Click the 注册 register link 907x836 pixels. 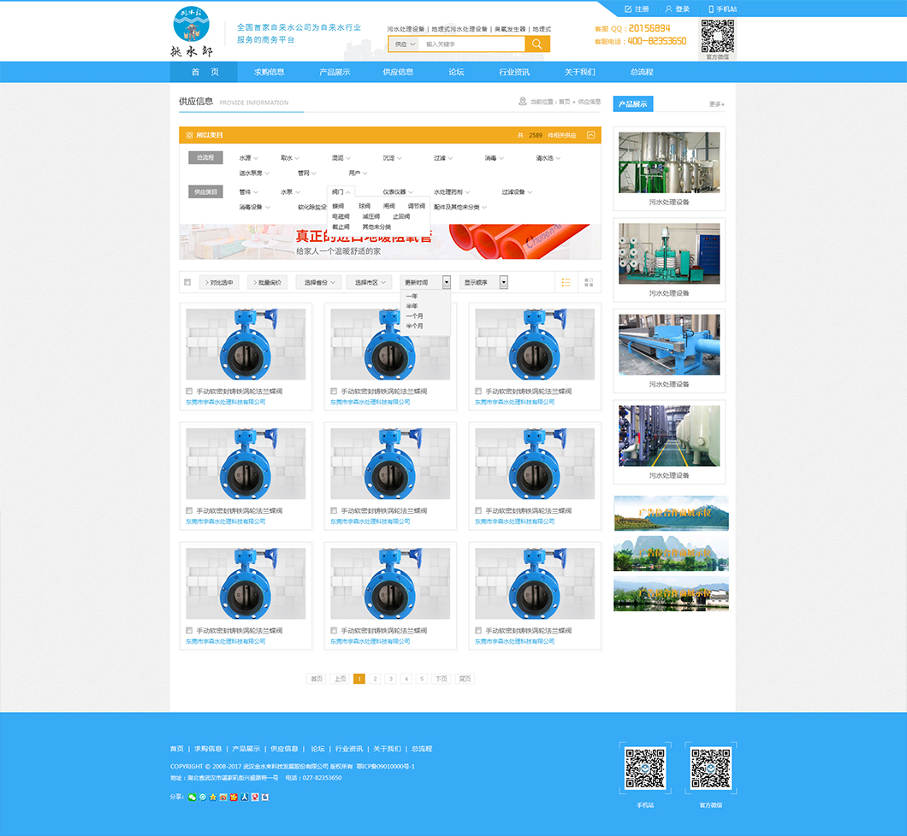click(642, 9)
